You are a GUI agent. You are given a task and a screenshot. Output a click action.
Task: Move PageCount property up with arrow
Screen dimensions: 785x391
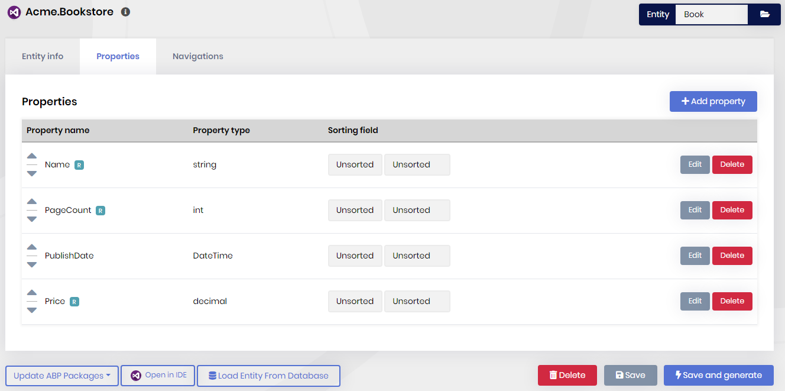pyautogui.click(x=32, y=202)
